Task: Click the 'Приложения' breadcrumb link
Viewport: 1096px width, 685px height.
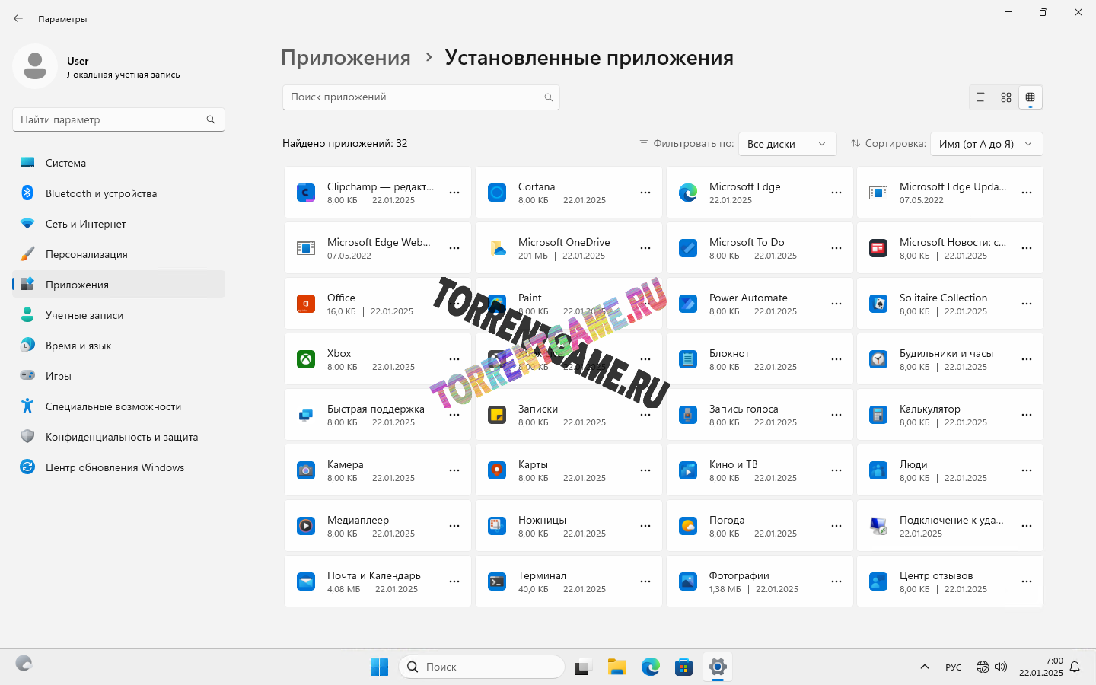Action: point(346,58)
